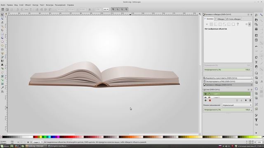The width and height of the screenshot is (264, 148).
Task: Open the Слой menu
Action: click(21, 5)
